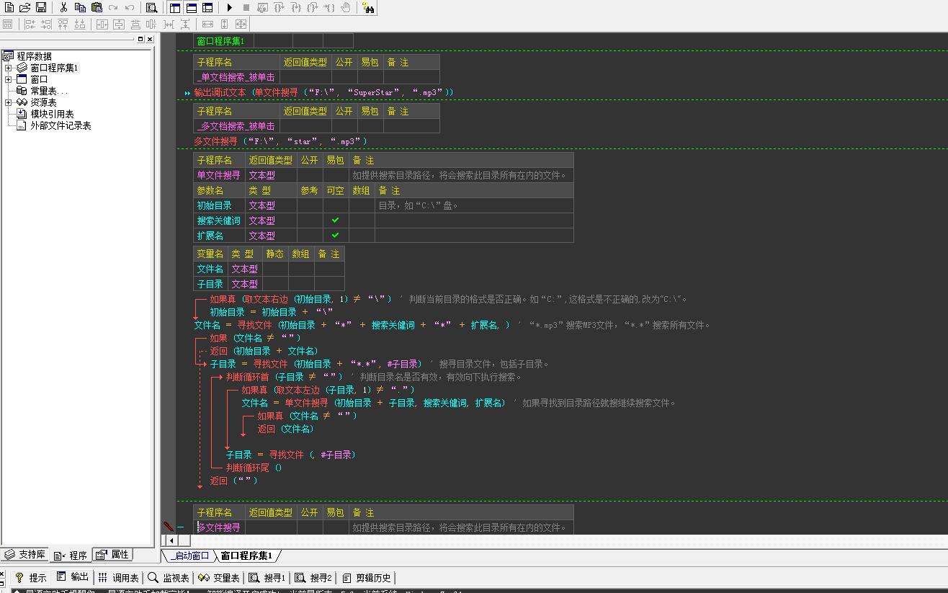Viewport: 948px width, 593px height.
Task: Open the find/search toolbar icon
Action: (151, 8)
